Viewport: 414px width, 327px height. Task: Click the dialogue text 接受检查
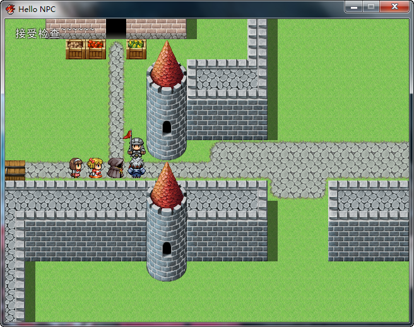[x=37, y=33]
